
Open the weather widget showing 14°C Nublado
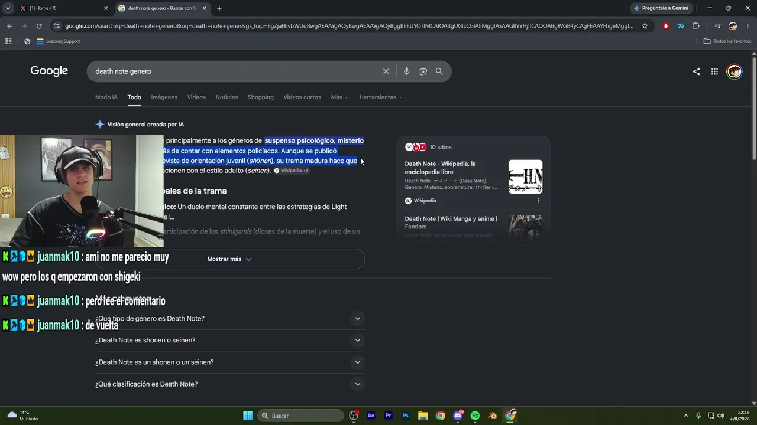[22, 416]
